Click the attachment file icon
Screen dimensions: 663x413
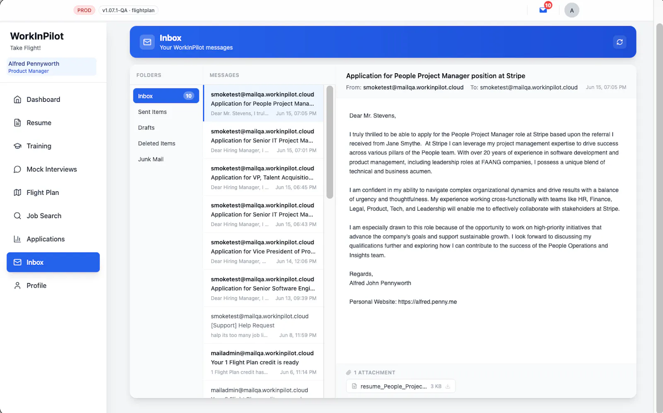[354, 386]
